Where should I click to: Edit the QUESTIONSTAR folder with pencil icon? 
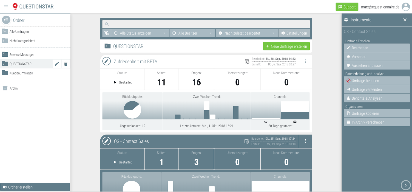tap(57, 64)
